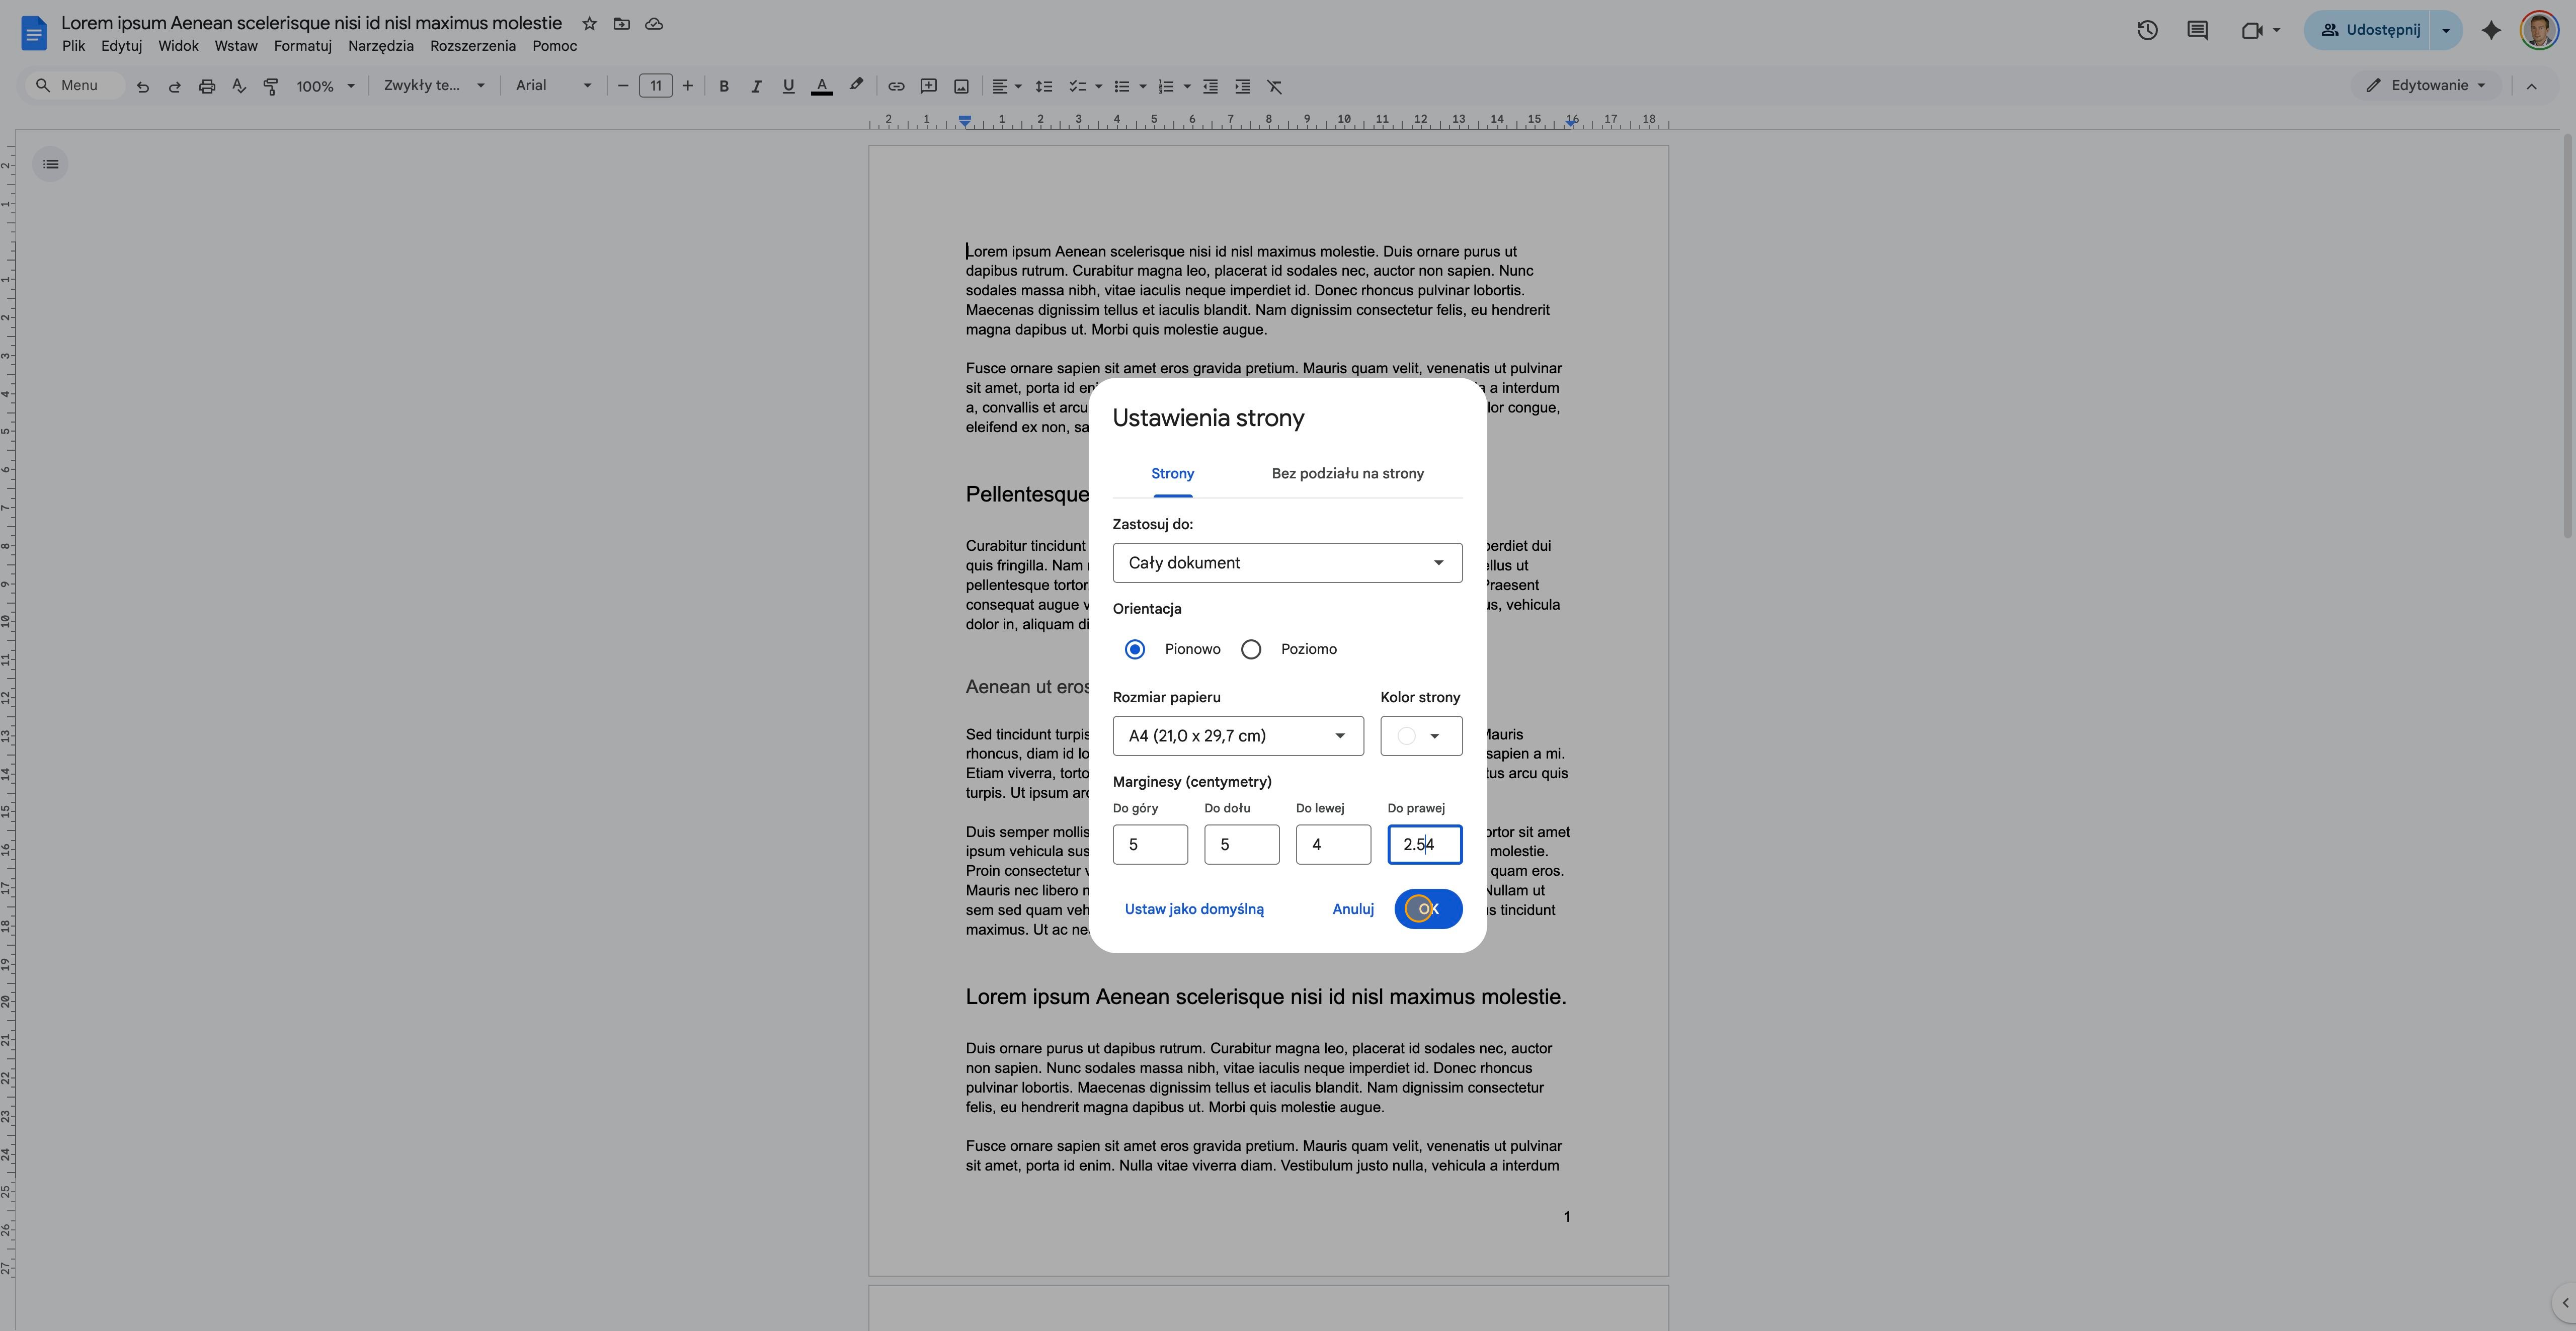The width and height of the screenshot is (2576, 1331).
Task: Switch to Bez podziału na strony tab
Action: 1347,473
